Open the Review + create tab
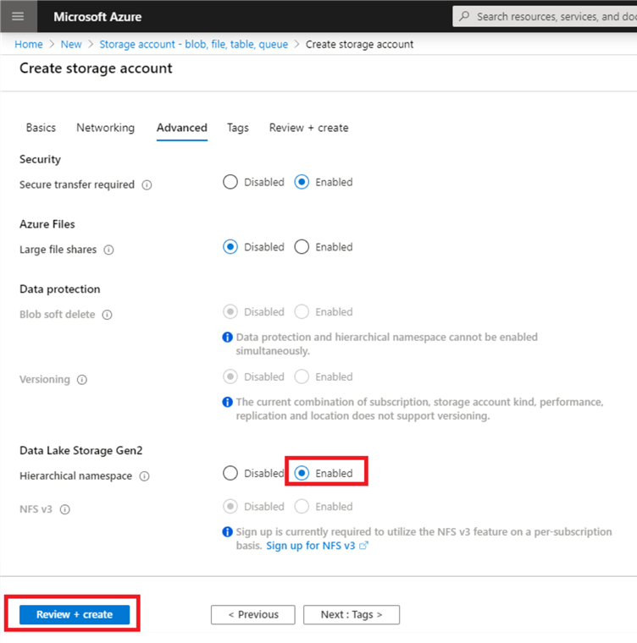This screenshot has width=637, height=643. click(x=309, y=128)
